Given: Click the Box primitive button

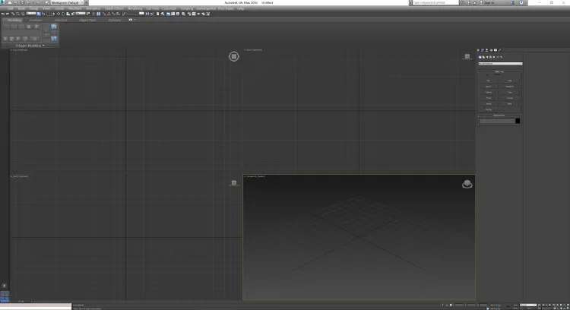Looking at the screenshot, I should point(489,81).
